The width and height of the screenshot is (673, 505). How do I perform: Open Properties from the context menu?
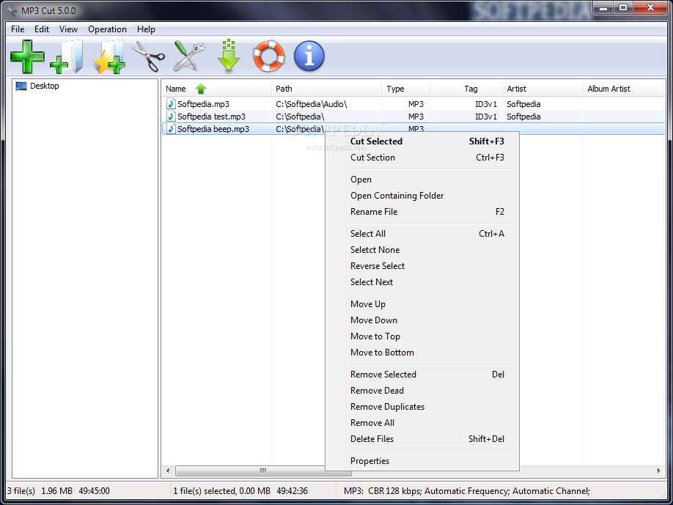click(x=422, y=461)
